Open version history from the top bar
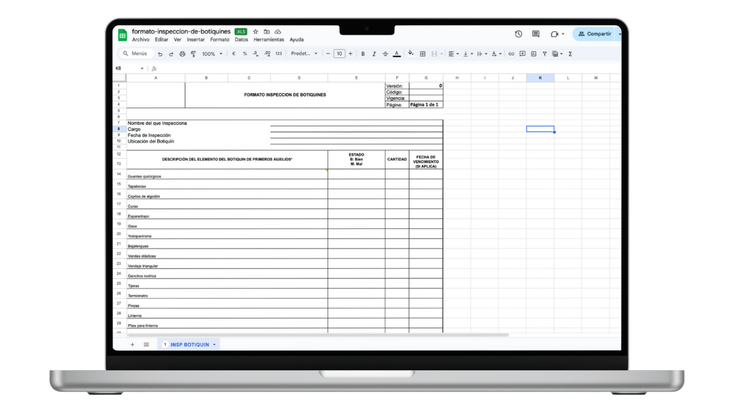 coord(518,34)
